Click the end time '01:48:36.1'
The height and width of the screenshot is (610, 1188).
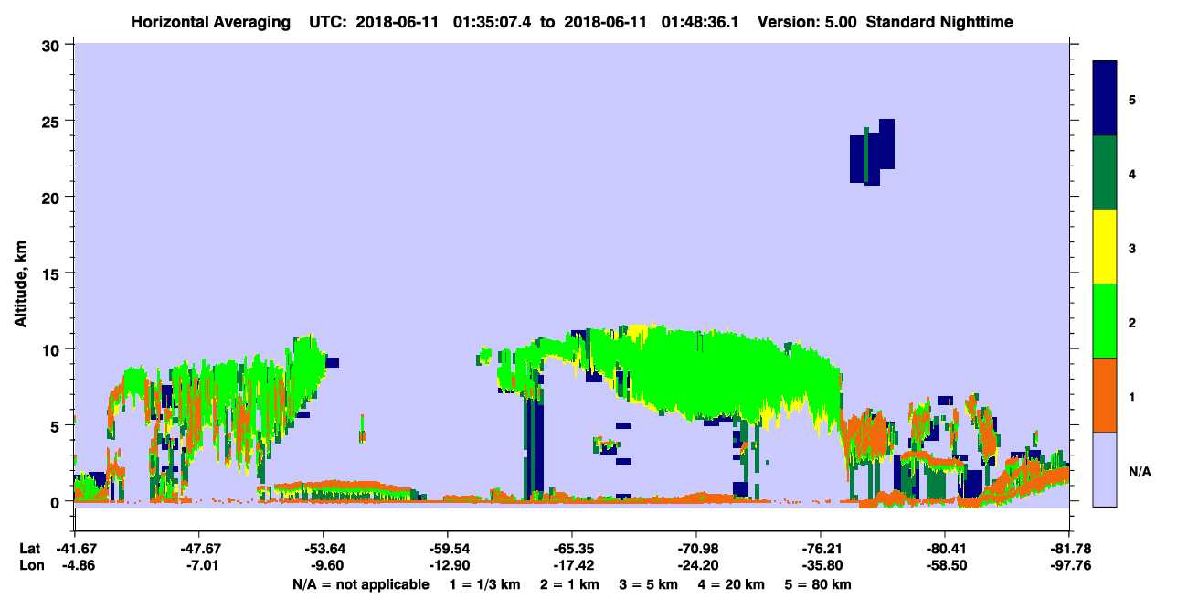pyautogui.click(x=702, y=22)
